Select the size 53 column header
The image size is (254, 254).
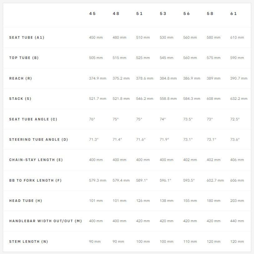point(163,14)
